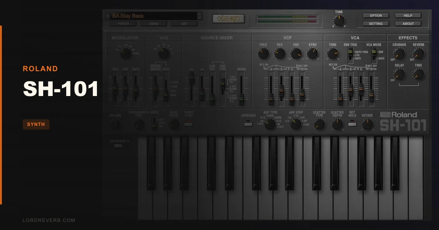Adjust the VCA envelope A slider
This screenshot has height=230, width=439.
coord(340,89)
